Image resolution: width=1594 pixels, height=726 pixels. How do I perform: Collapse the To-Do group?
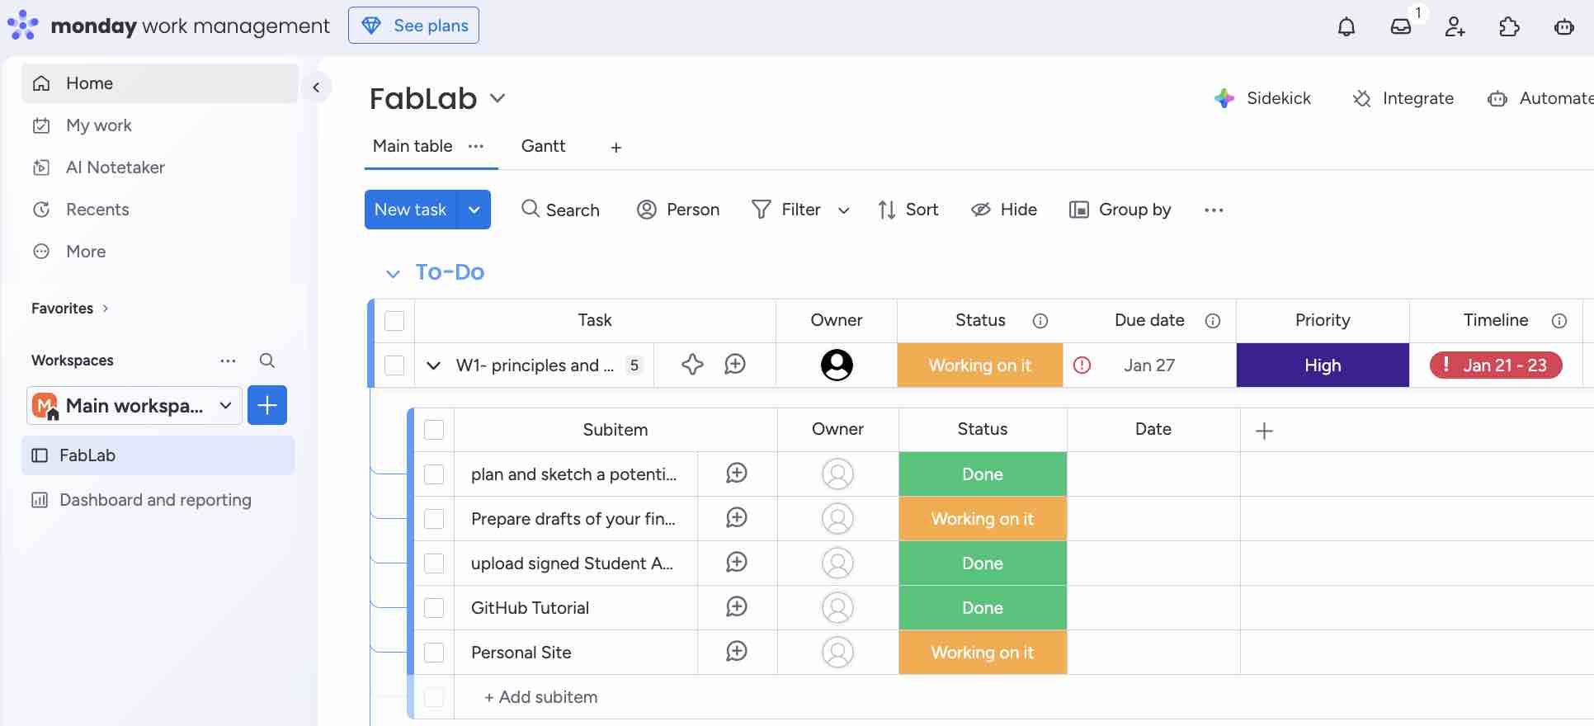(x=393, y=273)
